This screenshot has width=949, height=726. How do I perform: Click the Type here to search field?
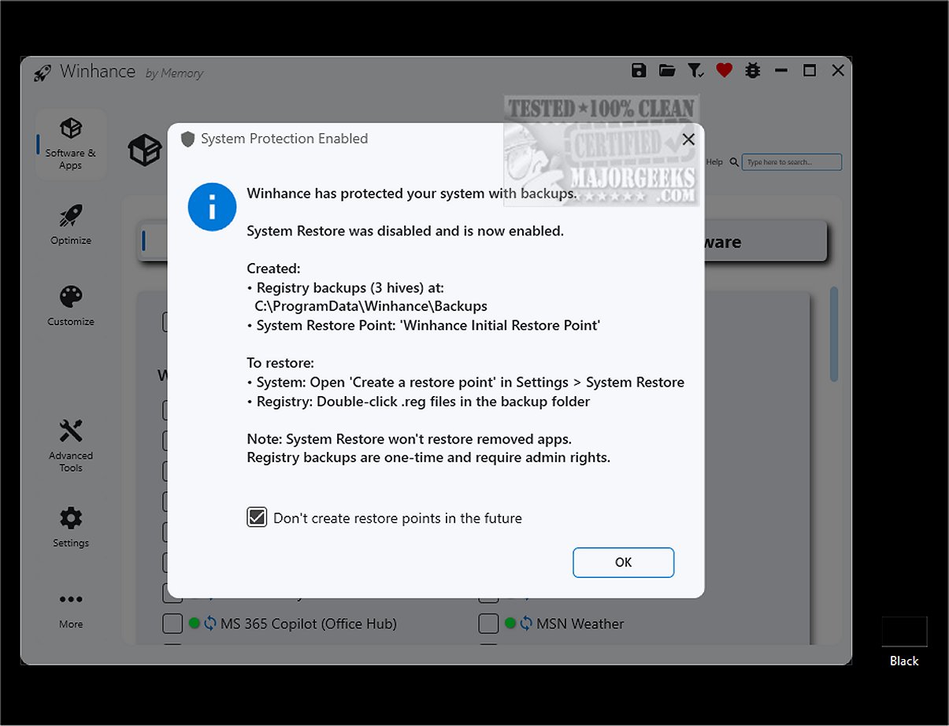tap(791, 162)
